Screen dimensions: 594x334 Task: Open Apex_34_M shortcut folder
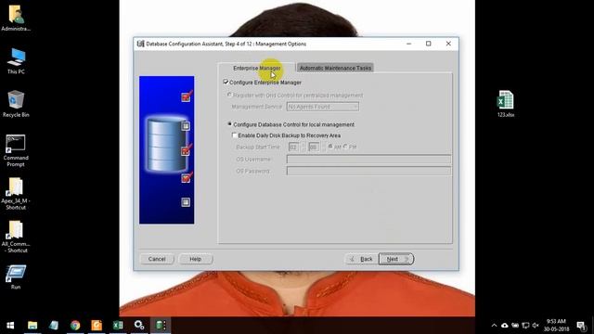[16, 194]
